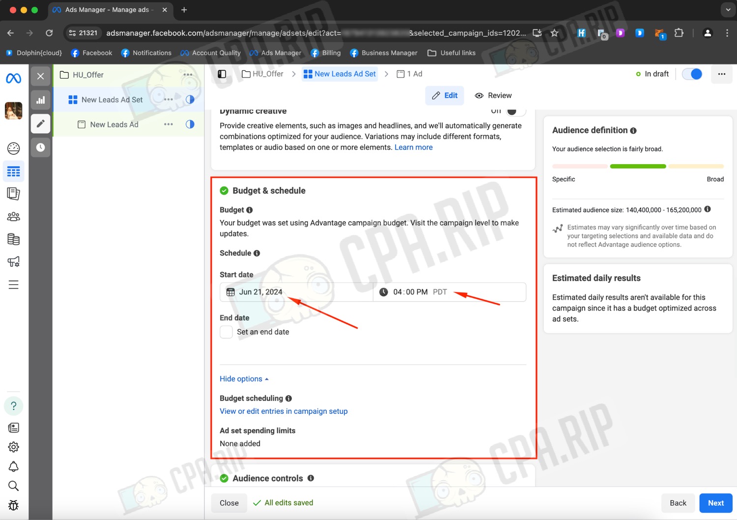Bookmark this page with star icon
Viewport: 737px width, 520px height.
(x=555, y=33)
